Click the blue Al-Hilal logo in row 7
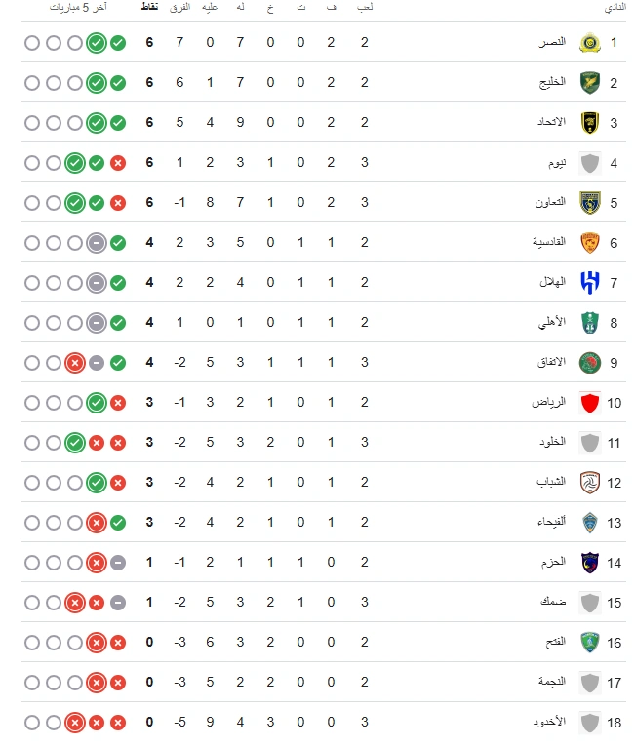The height and width of the screenshot is (747, 635). click(x=590, y=283)
